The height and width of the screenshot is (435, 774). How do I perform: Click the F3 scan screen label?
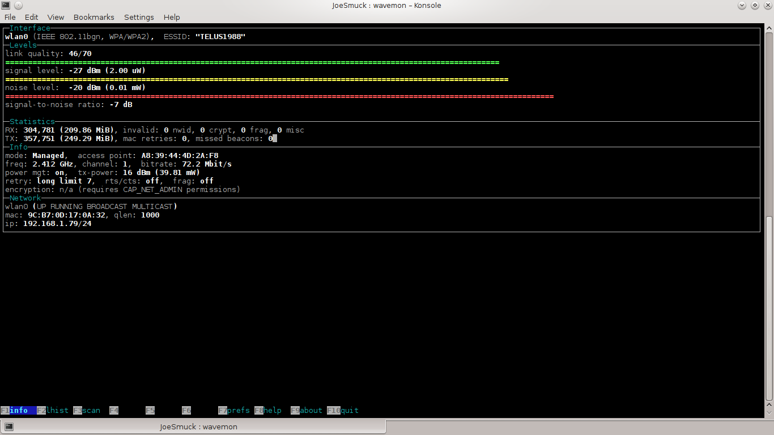pos(87,411)
